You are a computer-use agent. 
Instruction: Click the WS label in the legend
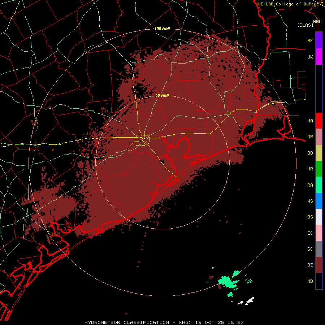click(x=310, y=201)
